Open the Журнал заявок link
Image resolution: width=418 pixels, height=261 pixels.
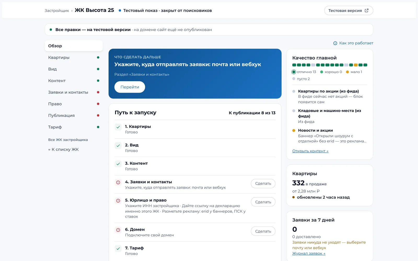(309, 253)
